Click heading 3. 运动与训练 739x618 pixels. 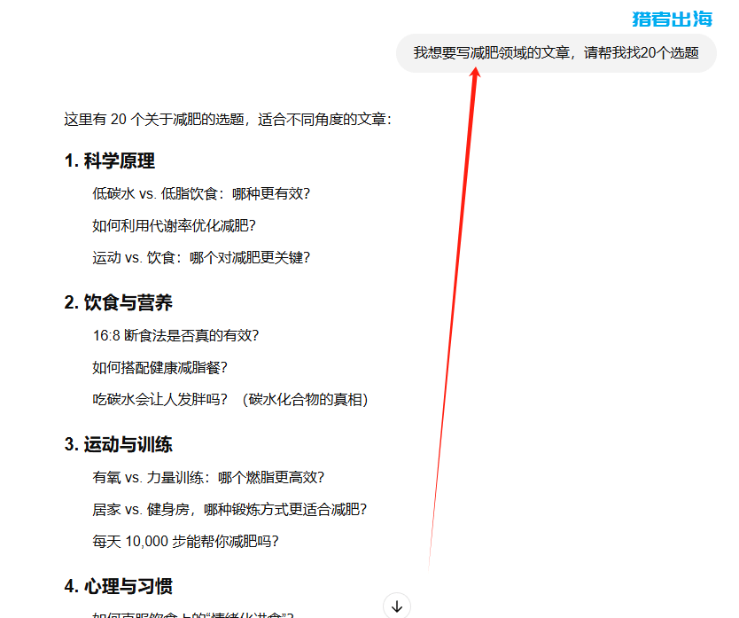tap(119, 444)
